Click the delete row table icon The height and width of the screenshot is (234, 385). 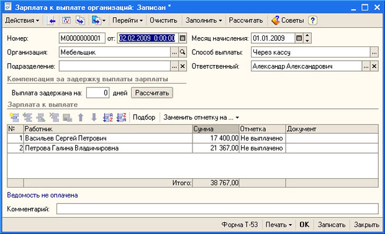point(54,117)
